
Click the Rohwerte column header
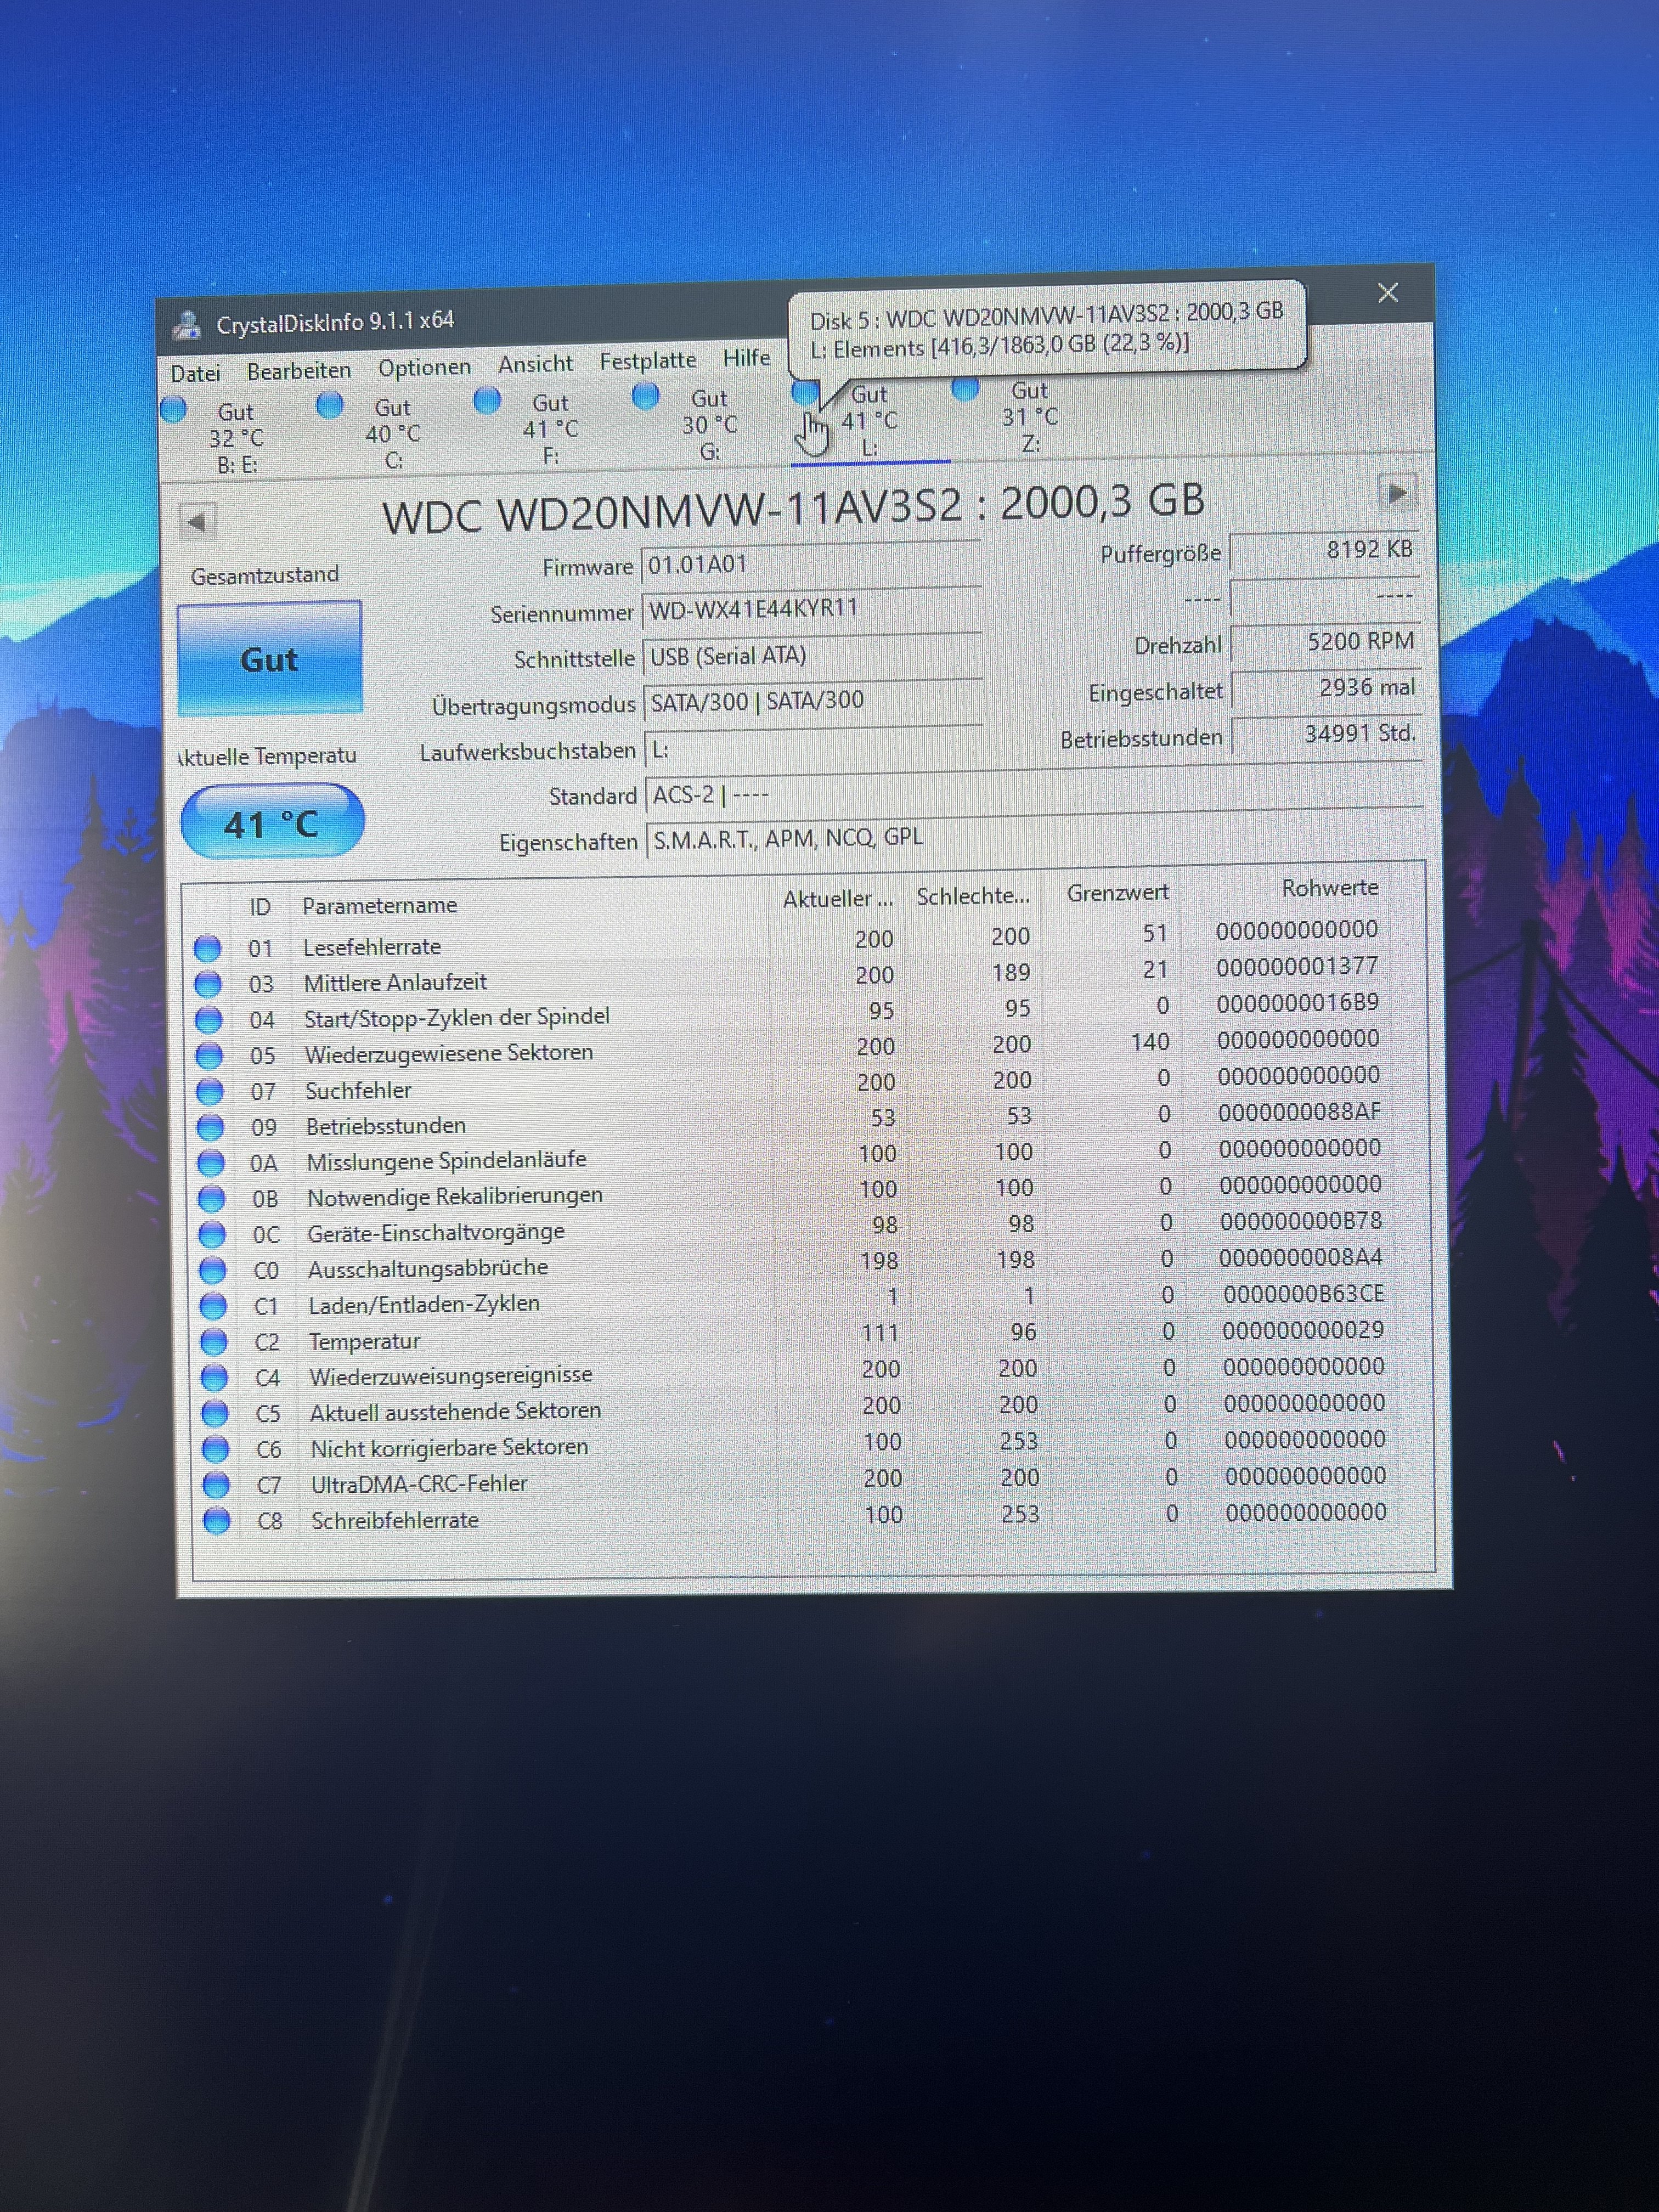point(1329,887)
